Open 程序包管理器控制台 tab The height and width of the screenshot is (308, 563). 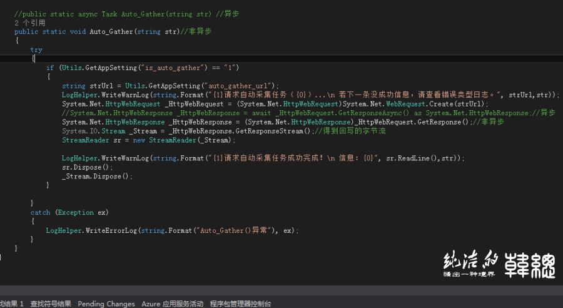tap(240, 304)
